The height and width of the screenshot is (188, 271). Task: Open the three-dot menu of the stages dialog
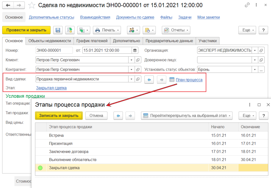click(249, 105)
